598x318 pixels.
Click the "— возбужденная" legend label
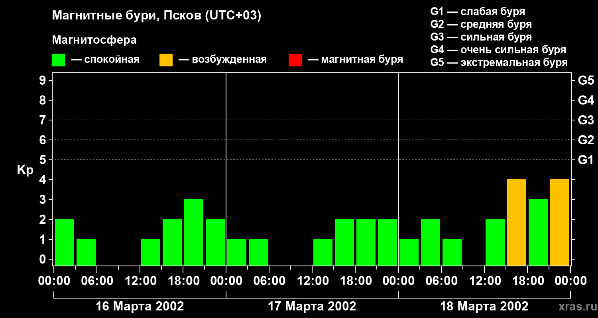pos(222,60)
